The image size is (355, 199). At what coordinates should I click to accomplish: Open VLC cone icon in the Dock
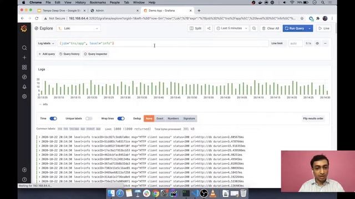pos(213,193)
